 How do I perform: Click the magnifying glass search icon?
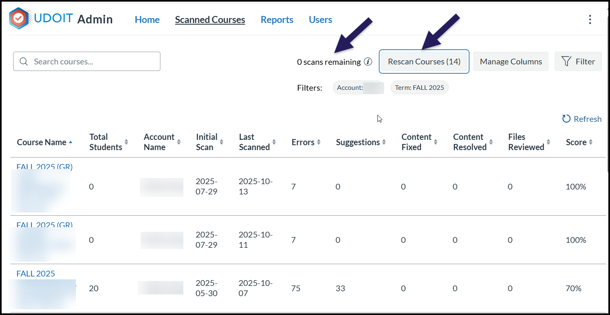pyautogui.click(x=24, y=61)
